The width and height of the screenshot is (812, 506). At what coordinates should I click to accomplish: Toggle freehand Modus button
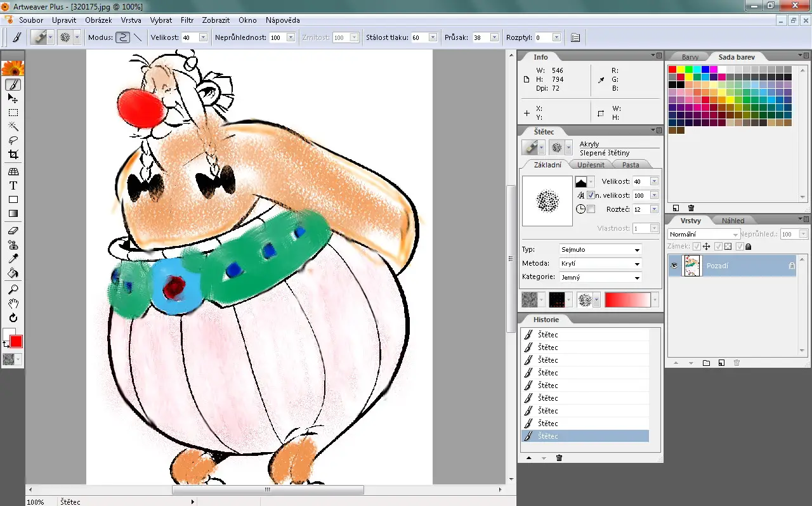tap(123, 37)
